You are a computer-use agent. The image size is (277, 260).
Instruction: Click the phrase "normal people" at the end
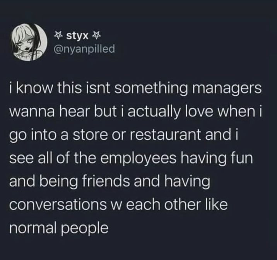(59, 229)
